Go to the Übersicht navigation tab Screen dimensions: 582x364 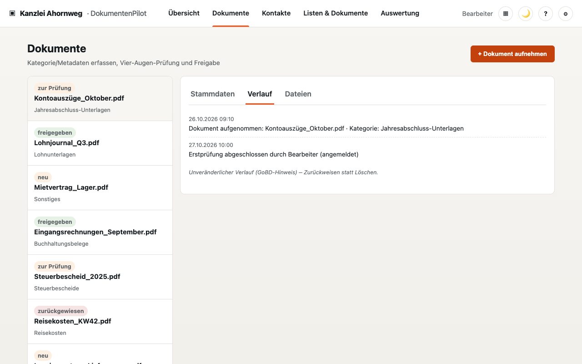tap(184, 13)
